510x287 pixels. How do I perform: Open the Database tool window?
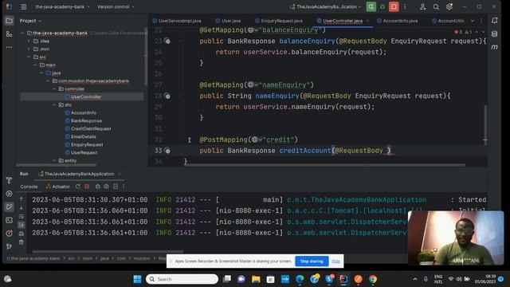[494, 33]
